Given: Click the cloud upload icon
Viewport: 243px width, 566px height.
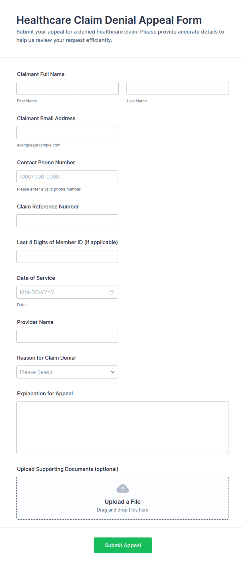Looking at the screenshot, I should [123, 488].
